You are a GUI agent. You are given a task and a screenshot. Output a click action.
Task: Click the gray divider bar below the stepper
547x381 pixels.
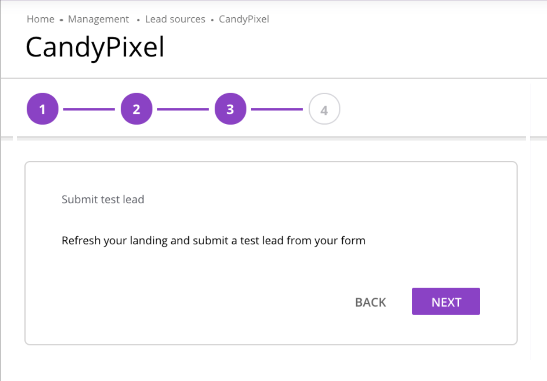pos(271,139)
